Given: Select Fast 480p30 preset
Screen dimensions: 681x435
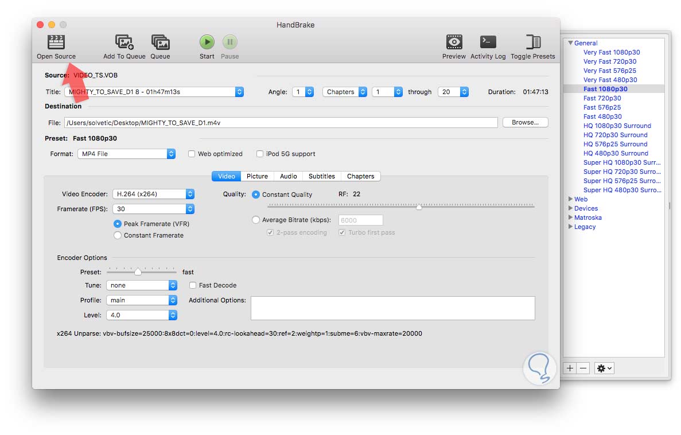Looking at the screenshot, I should pos(602,116).
